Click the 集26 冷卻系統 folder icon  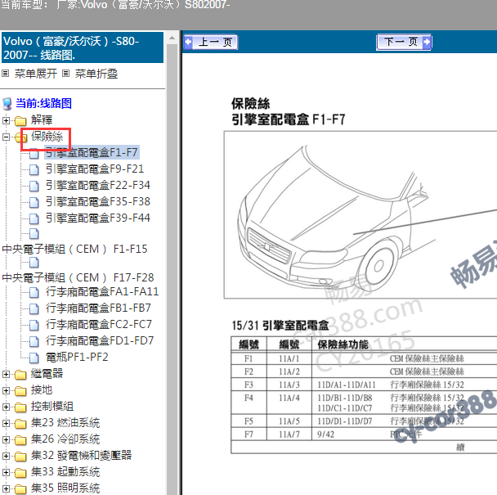tap(20, 440)
